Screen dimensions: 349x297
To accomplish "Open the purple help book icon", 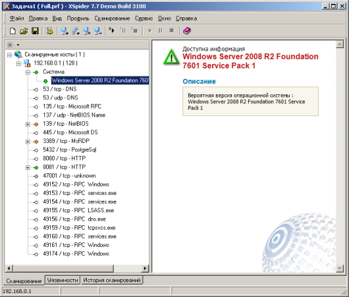I will (x=187, y=31).
